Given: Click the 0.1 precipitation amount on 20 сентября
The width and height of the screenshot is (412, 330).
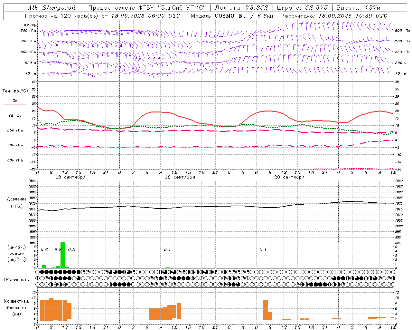Looking at the screenshot, I should (263, 250).
